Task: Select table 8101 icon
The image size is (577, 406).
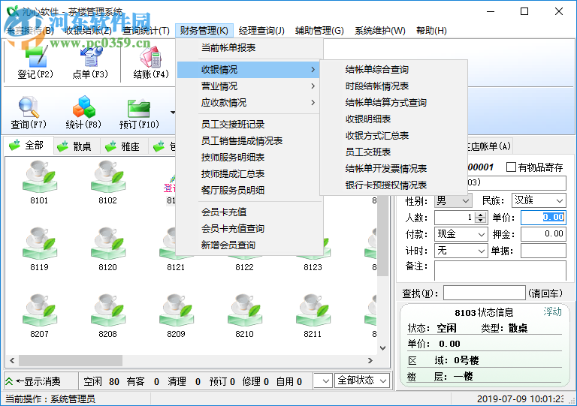Action: click(39, 176)
